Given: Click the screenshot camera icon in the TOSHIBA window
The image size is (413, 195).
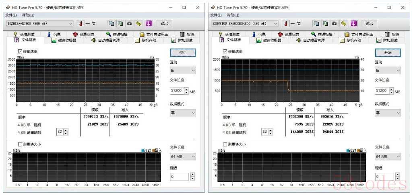Looking at the screenshot, I should coord(129,24).
